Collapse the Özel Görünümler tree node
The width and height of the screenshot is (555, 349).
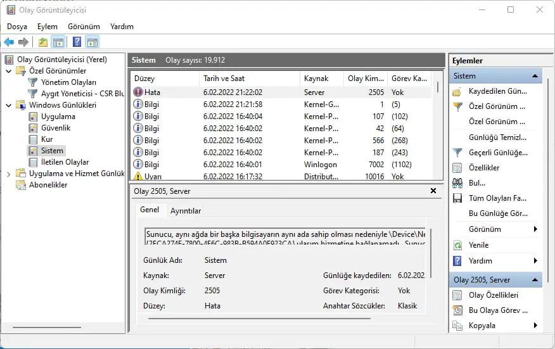click(9, 71)
